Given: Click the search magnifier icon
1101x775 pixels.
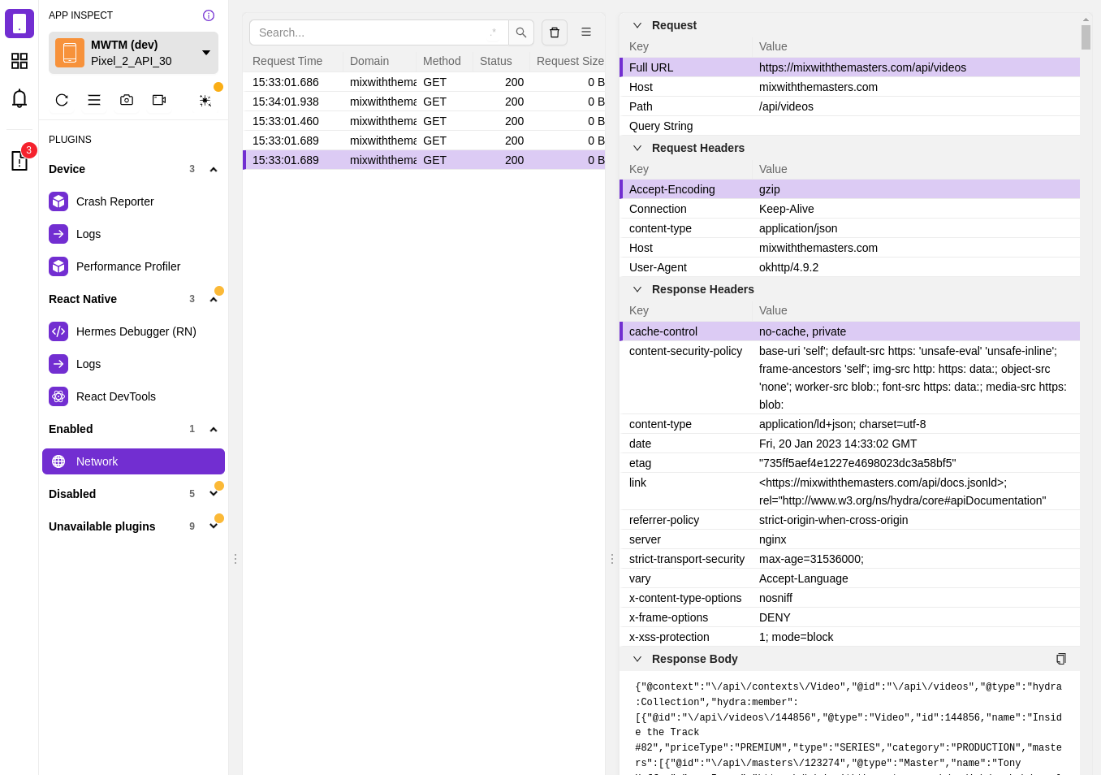Looking at the screenshot, I should point(521,32).
